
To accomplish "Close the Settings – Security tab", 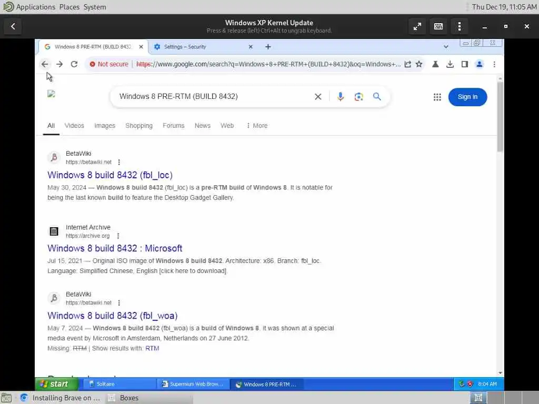I will pos(251,47).
